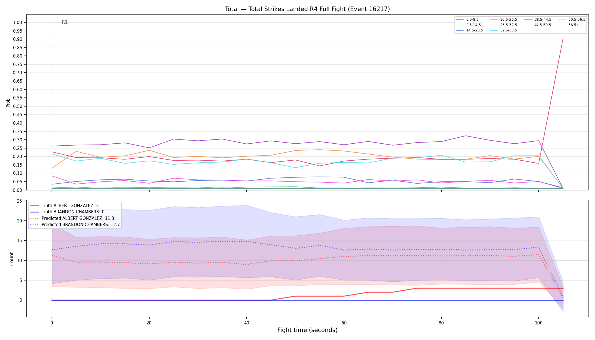595x340 pixels.
Task: Click the red 0.0-8.5 color line in legend
Action: [460, 20]
